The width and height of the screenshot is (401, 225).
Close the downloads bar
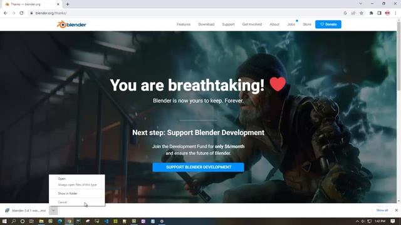(397, 210)
